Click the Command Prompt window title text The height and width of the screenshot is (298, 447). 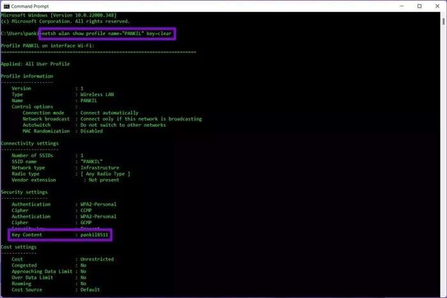30,6
